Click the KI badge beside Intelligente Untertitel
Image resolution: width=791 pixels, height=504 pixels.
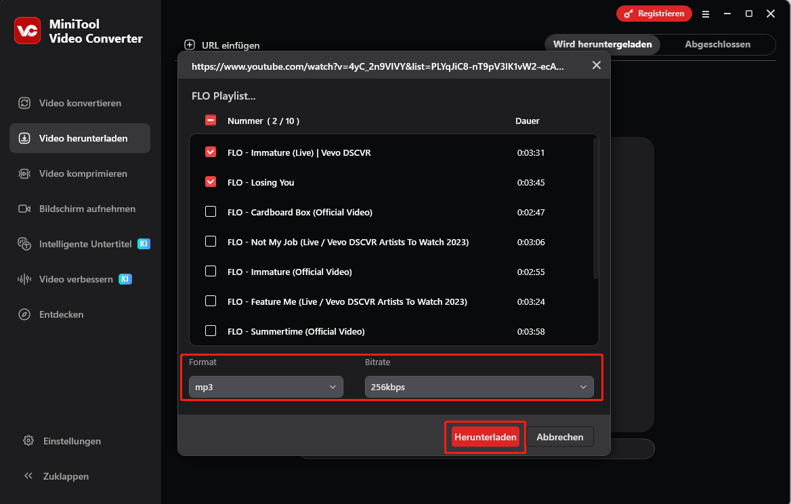coord(144,244)
